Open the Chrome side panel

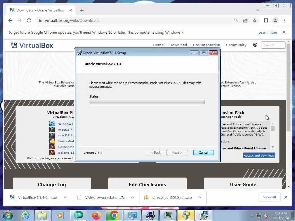(266, 20)
